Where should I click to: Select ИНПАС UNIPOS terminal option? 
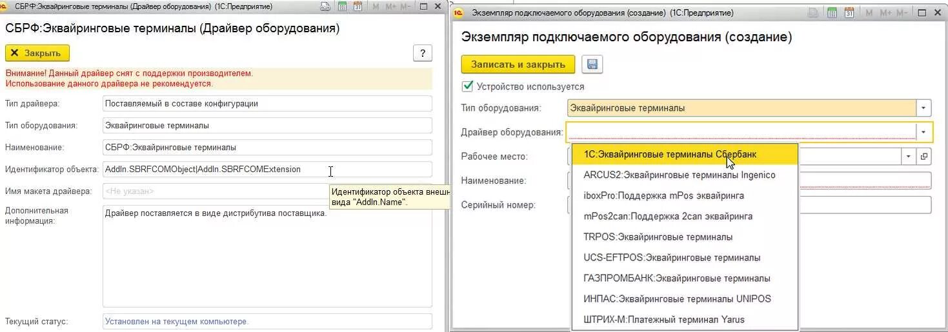[x=685, y=298]
